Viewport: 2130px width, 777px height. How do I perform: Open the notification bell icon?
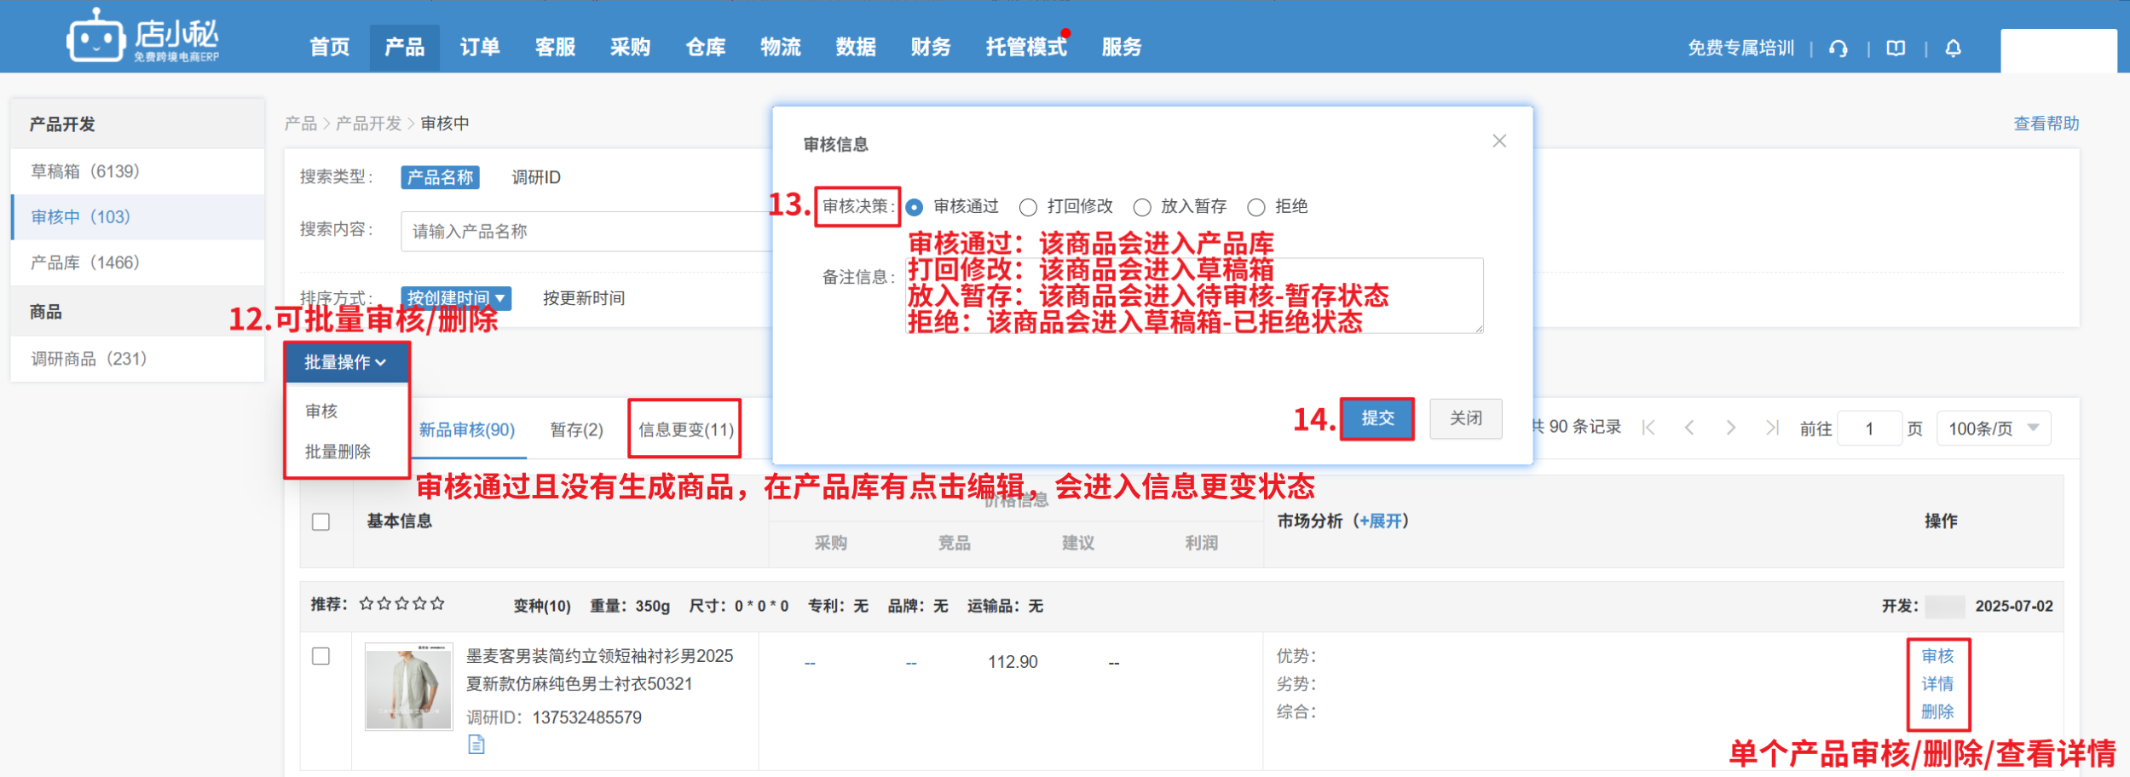coord(1953,49)
